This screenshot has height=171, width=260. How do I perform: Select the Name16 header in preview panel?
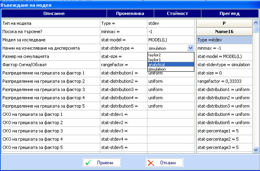[x=224, y=32]
